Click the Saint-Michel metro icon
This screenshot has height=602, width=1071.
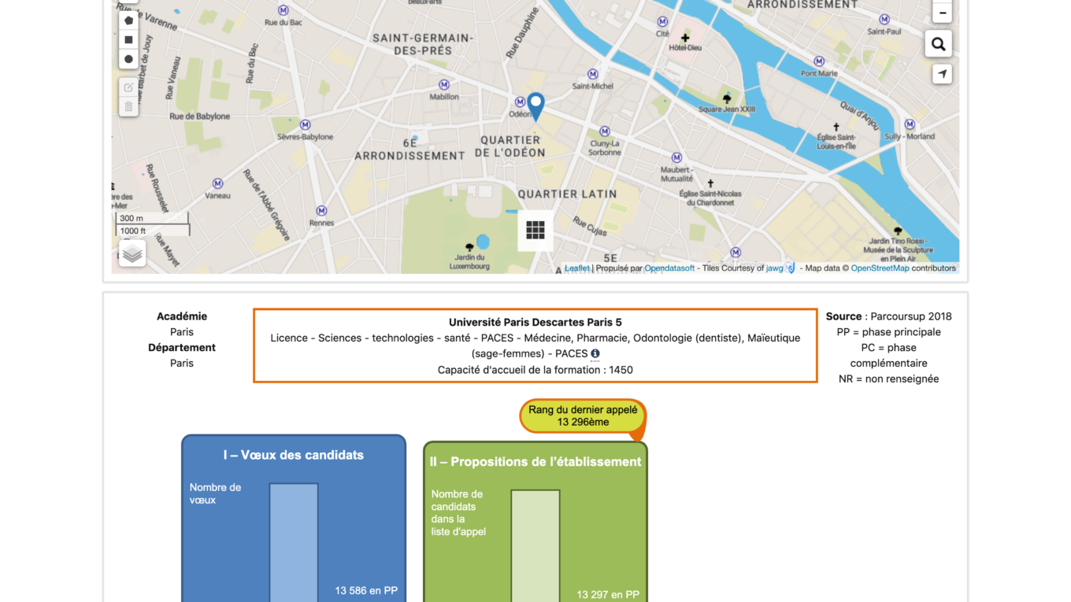point(593,73)
